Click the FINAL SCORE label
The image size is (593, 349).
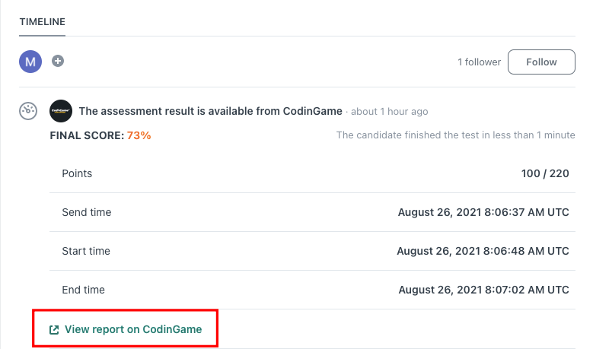click(x=86, y=135)
